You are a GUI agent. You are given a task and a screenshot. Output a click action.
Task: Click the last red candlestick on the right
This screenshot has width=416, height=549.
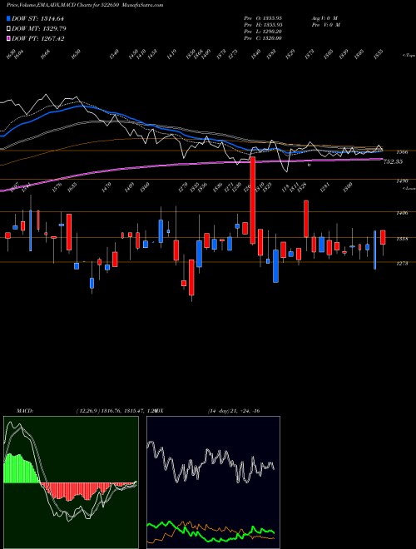click(x=383, y=237)
